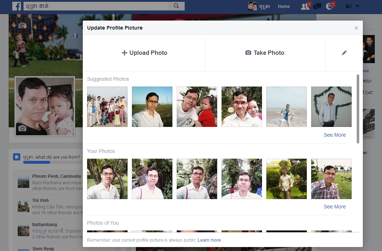Open the friend requests icon
The height and width of the screenshot is (251, 382).
[305, 6]
